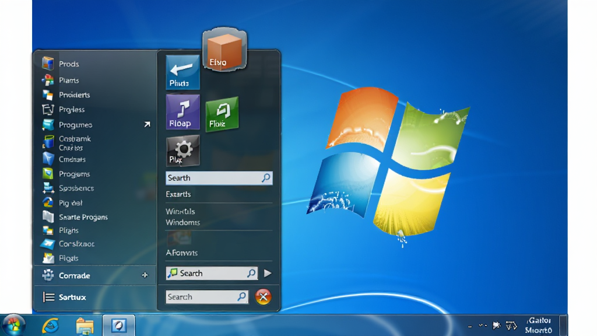
Task: Click the Cmdrars blue icon
Action: point(48,159)
